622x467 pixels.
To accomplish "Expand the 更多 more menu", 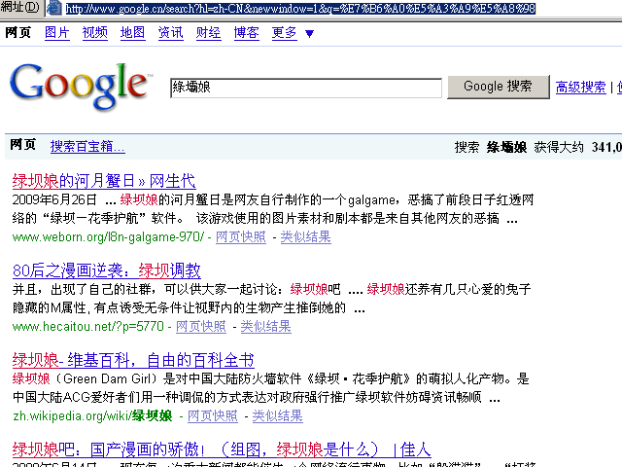I will (x=284, y=32).
